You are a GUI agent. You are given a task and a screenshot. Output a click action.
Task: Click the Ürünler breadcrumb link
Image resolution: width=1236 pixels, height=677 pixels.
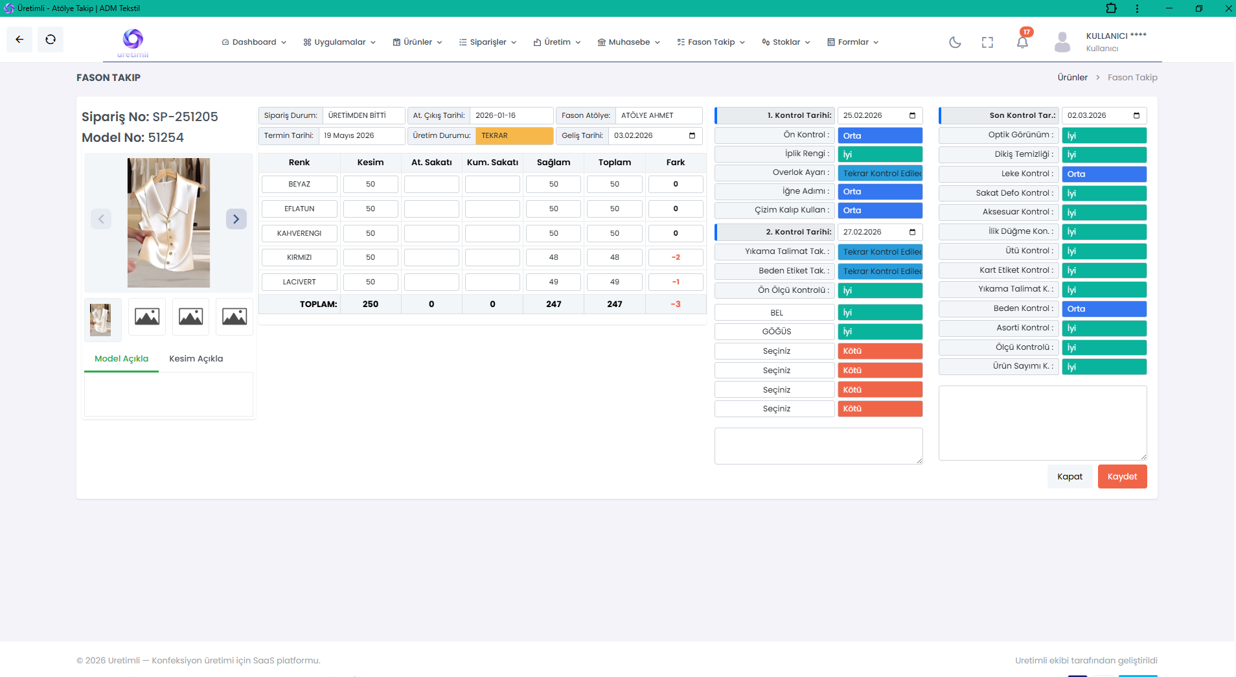(1072, 77)
